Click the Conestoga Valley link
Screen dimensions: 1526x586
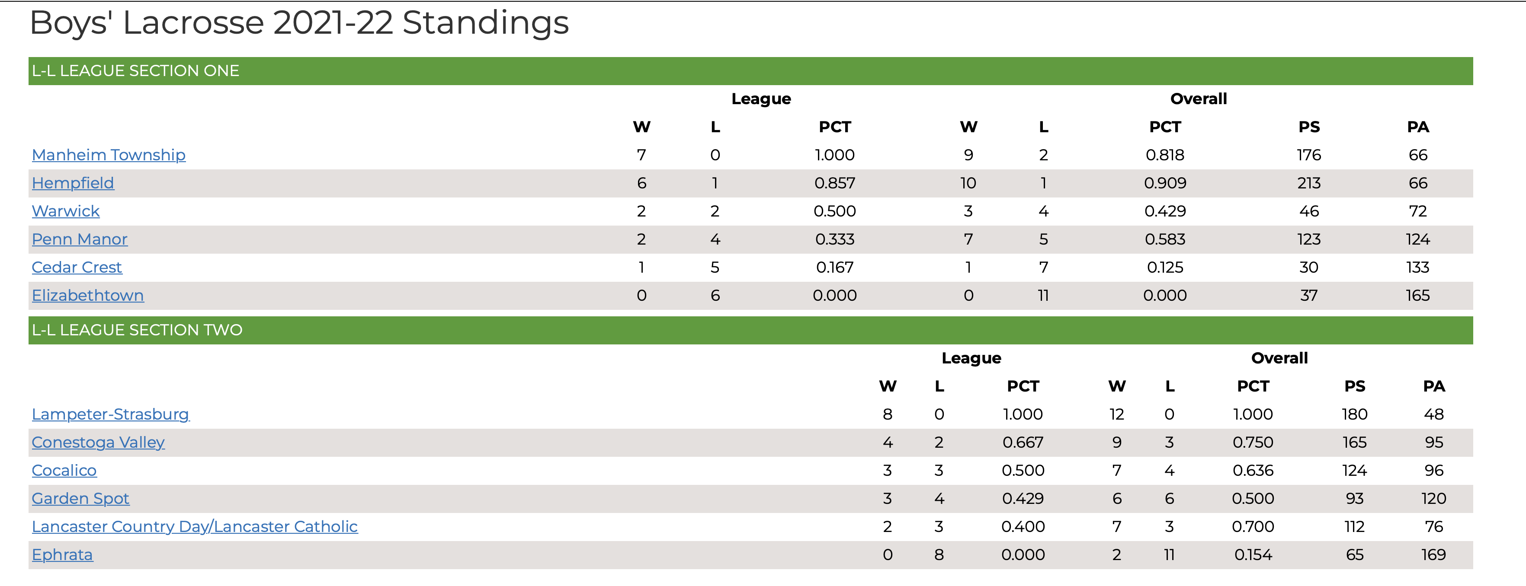point(98,443)
